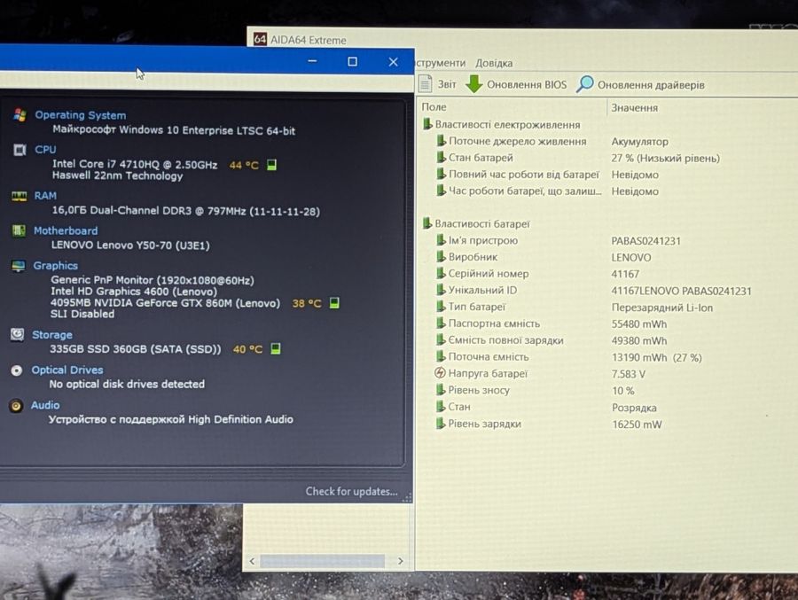Click the right arrow of the horizontal scrollbar
This screenshot has height=600, width=798.
(401, 561)
